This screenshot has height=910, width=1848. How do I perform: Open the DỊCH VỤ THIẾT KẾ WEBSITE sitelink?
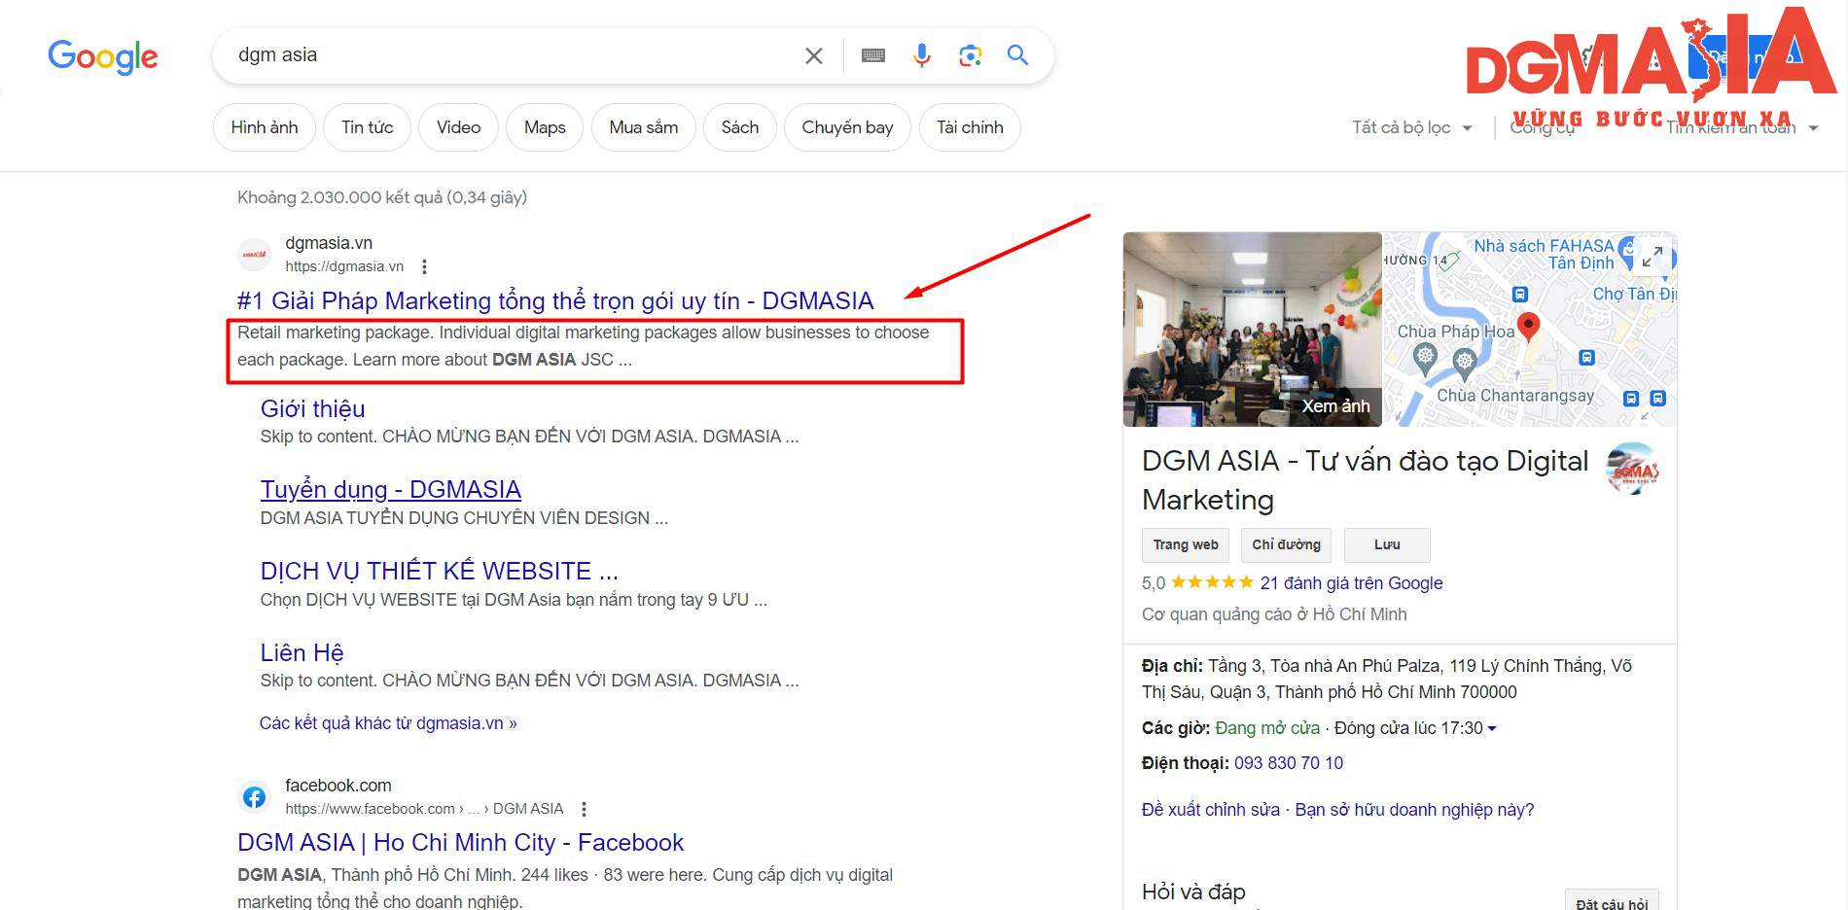(x=439, y=571)
